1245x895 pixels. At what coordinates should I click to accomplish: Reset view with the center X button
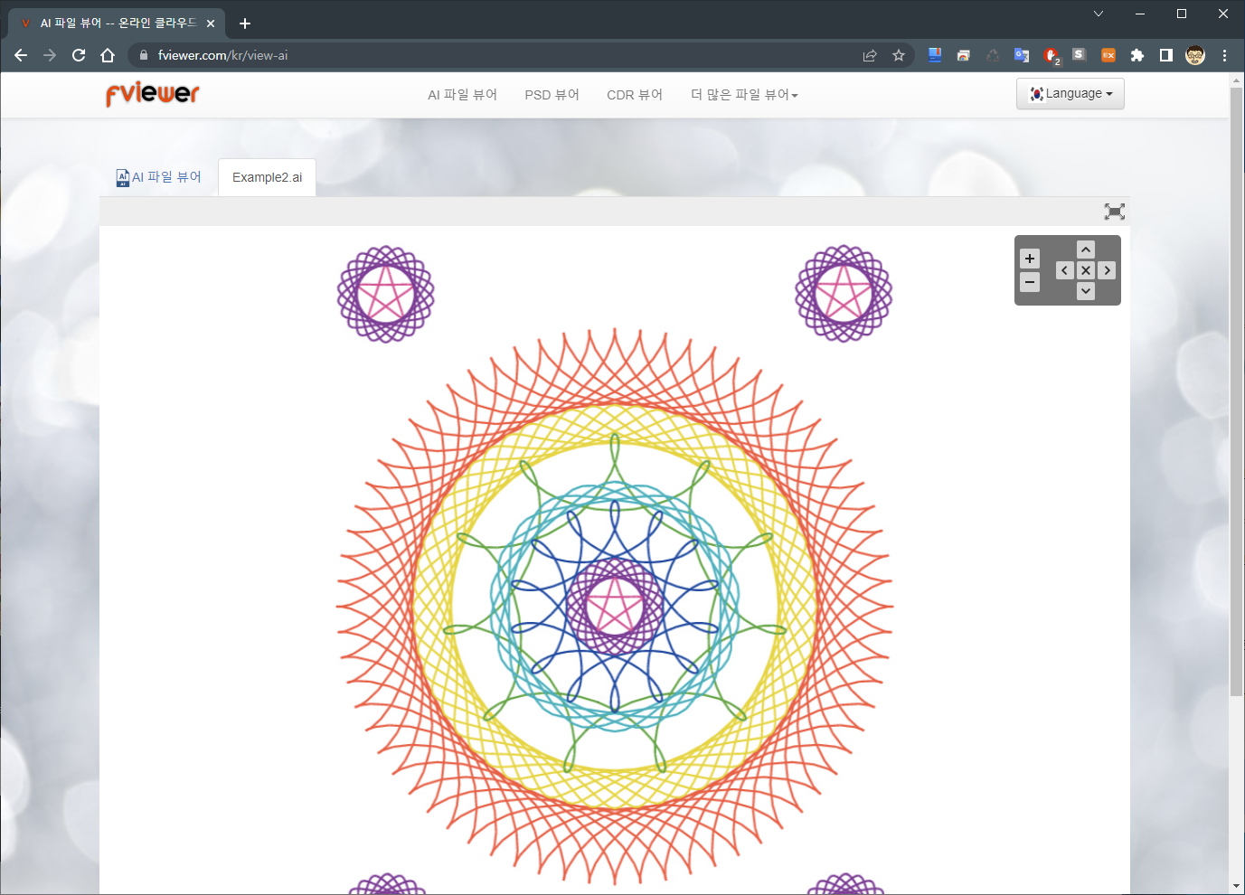pyautogui.click(x=1086, y=270)
